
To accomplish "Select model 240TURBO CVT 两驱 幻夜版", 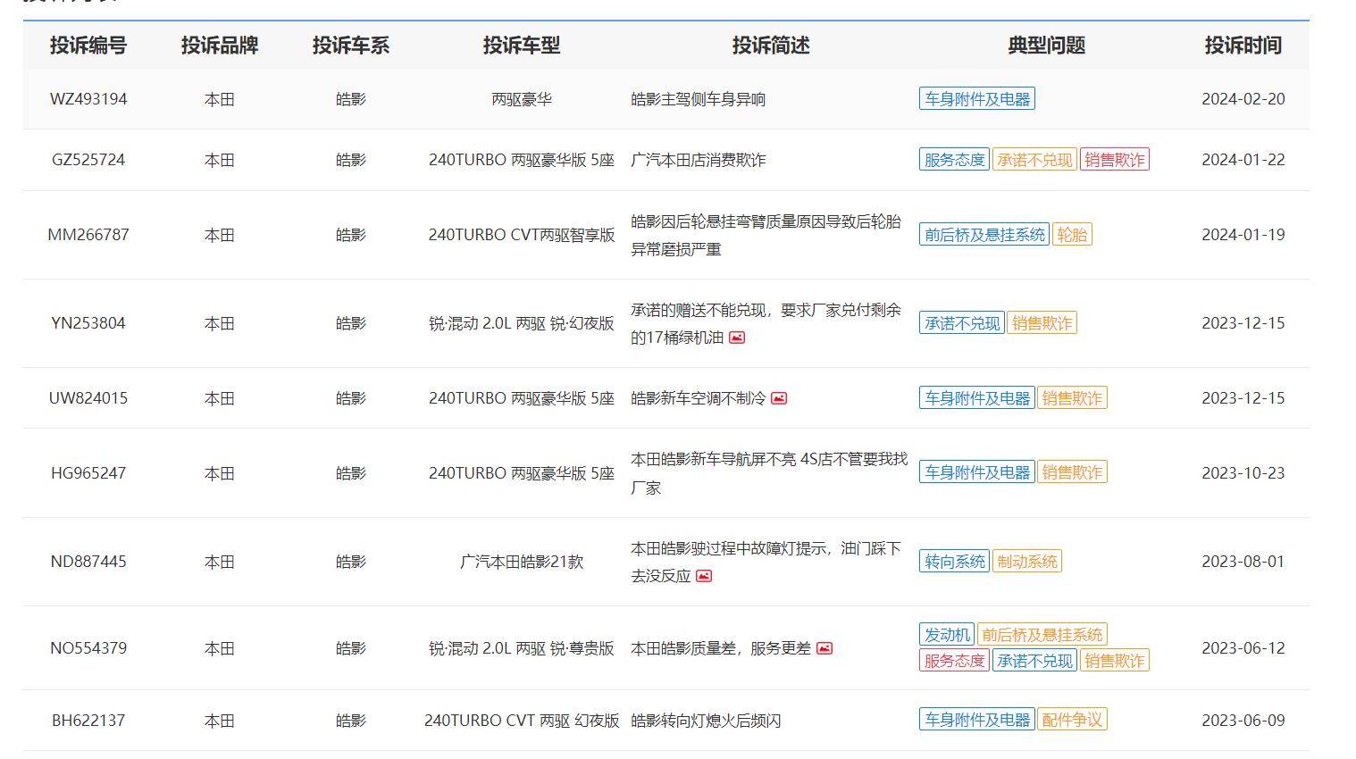I will click(x=522, y=721).
